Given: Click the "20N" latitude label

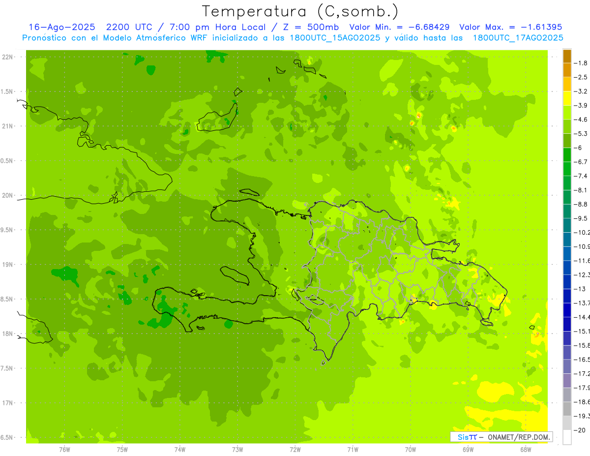Looking at the screenshot, I should click(8, 195).
